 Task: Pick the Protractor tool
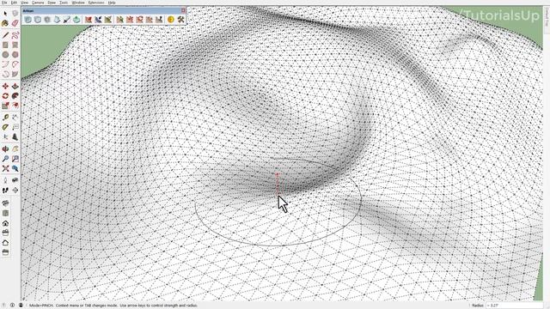[x=5, y=127]
